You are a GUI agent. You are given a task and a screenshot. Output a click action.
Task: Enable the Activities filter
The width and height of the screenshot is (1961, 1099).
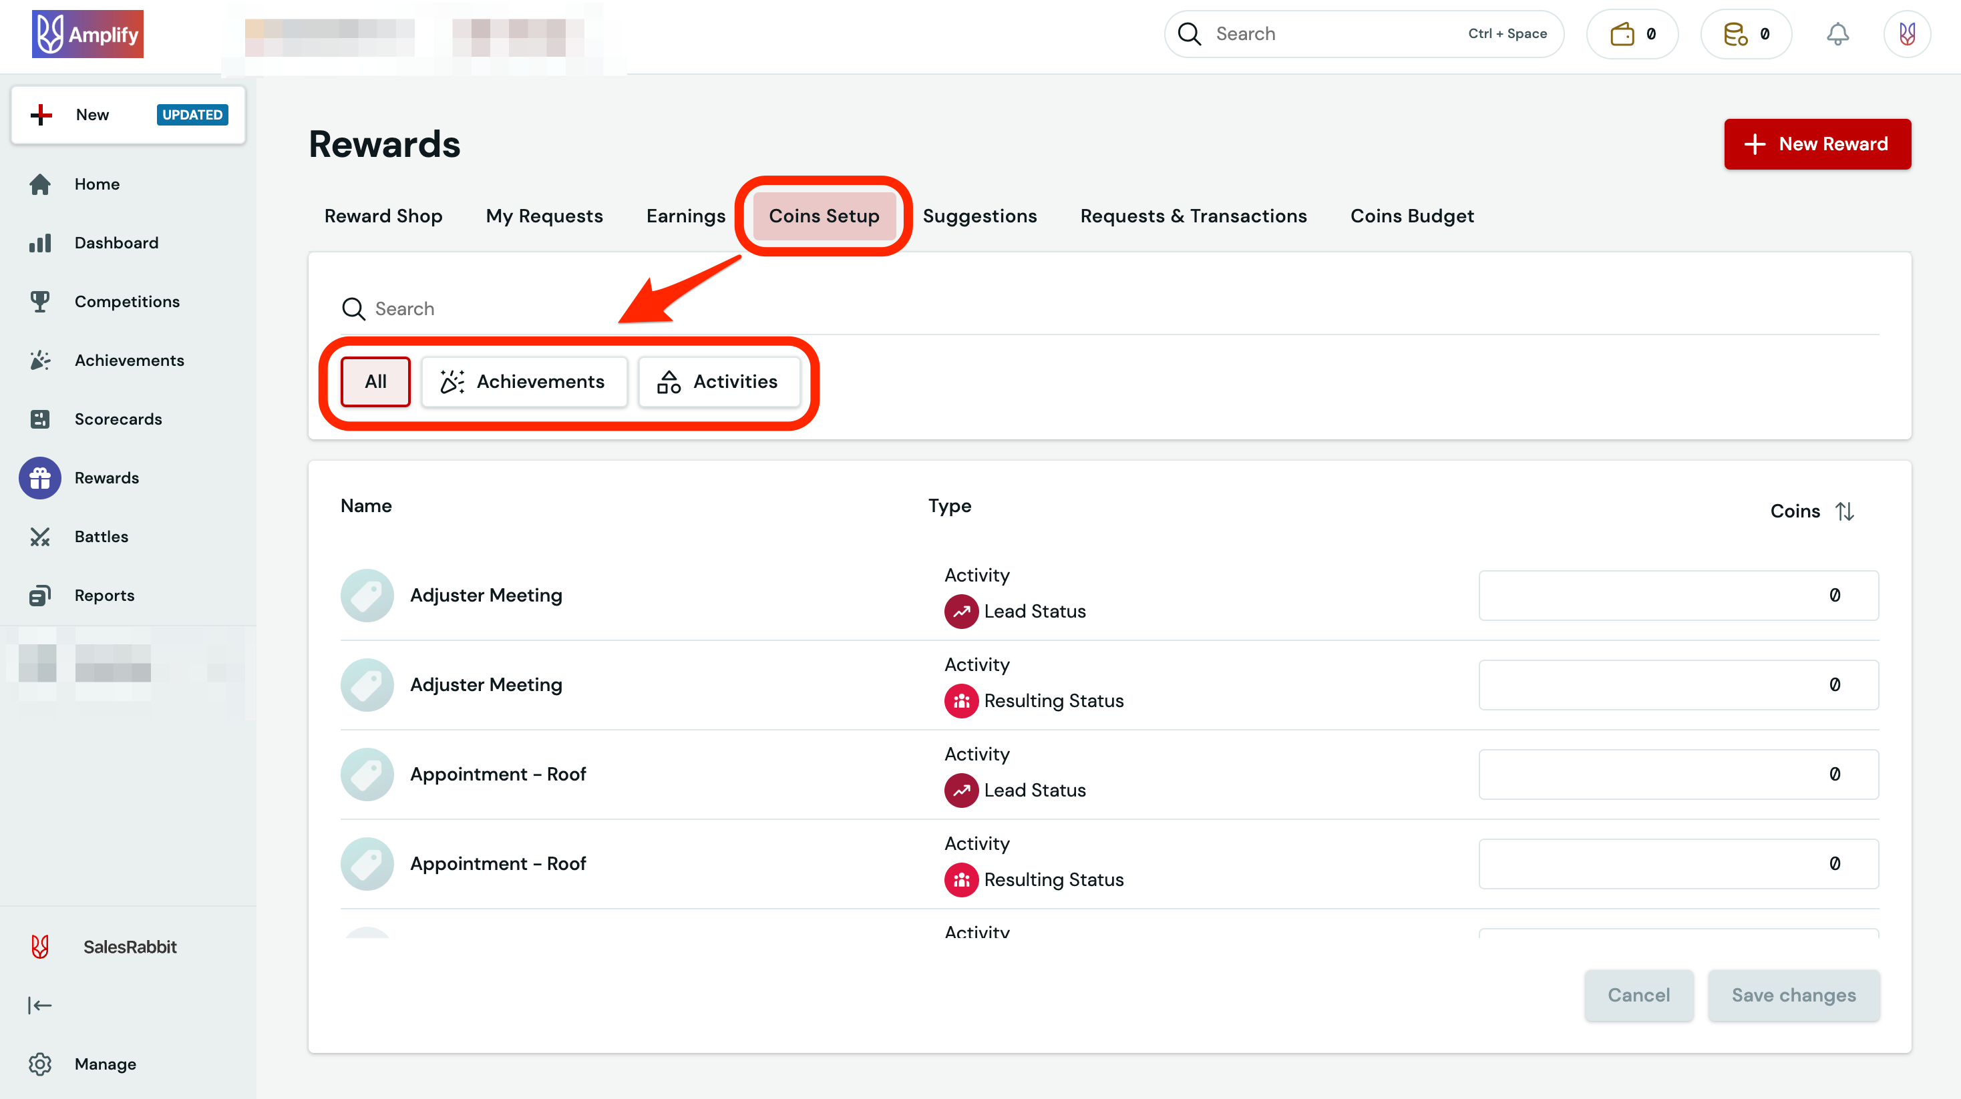(x=719, y=381)
